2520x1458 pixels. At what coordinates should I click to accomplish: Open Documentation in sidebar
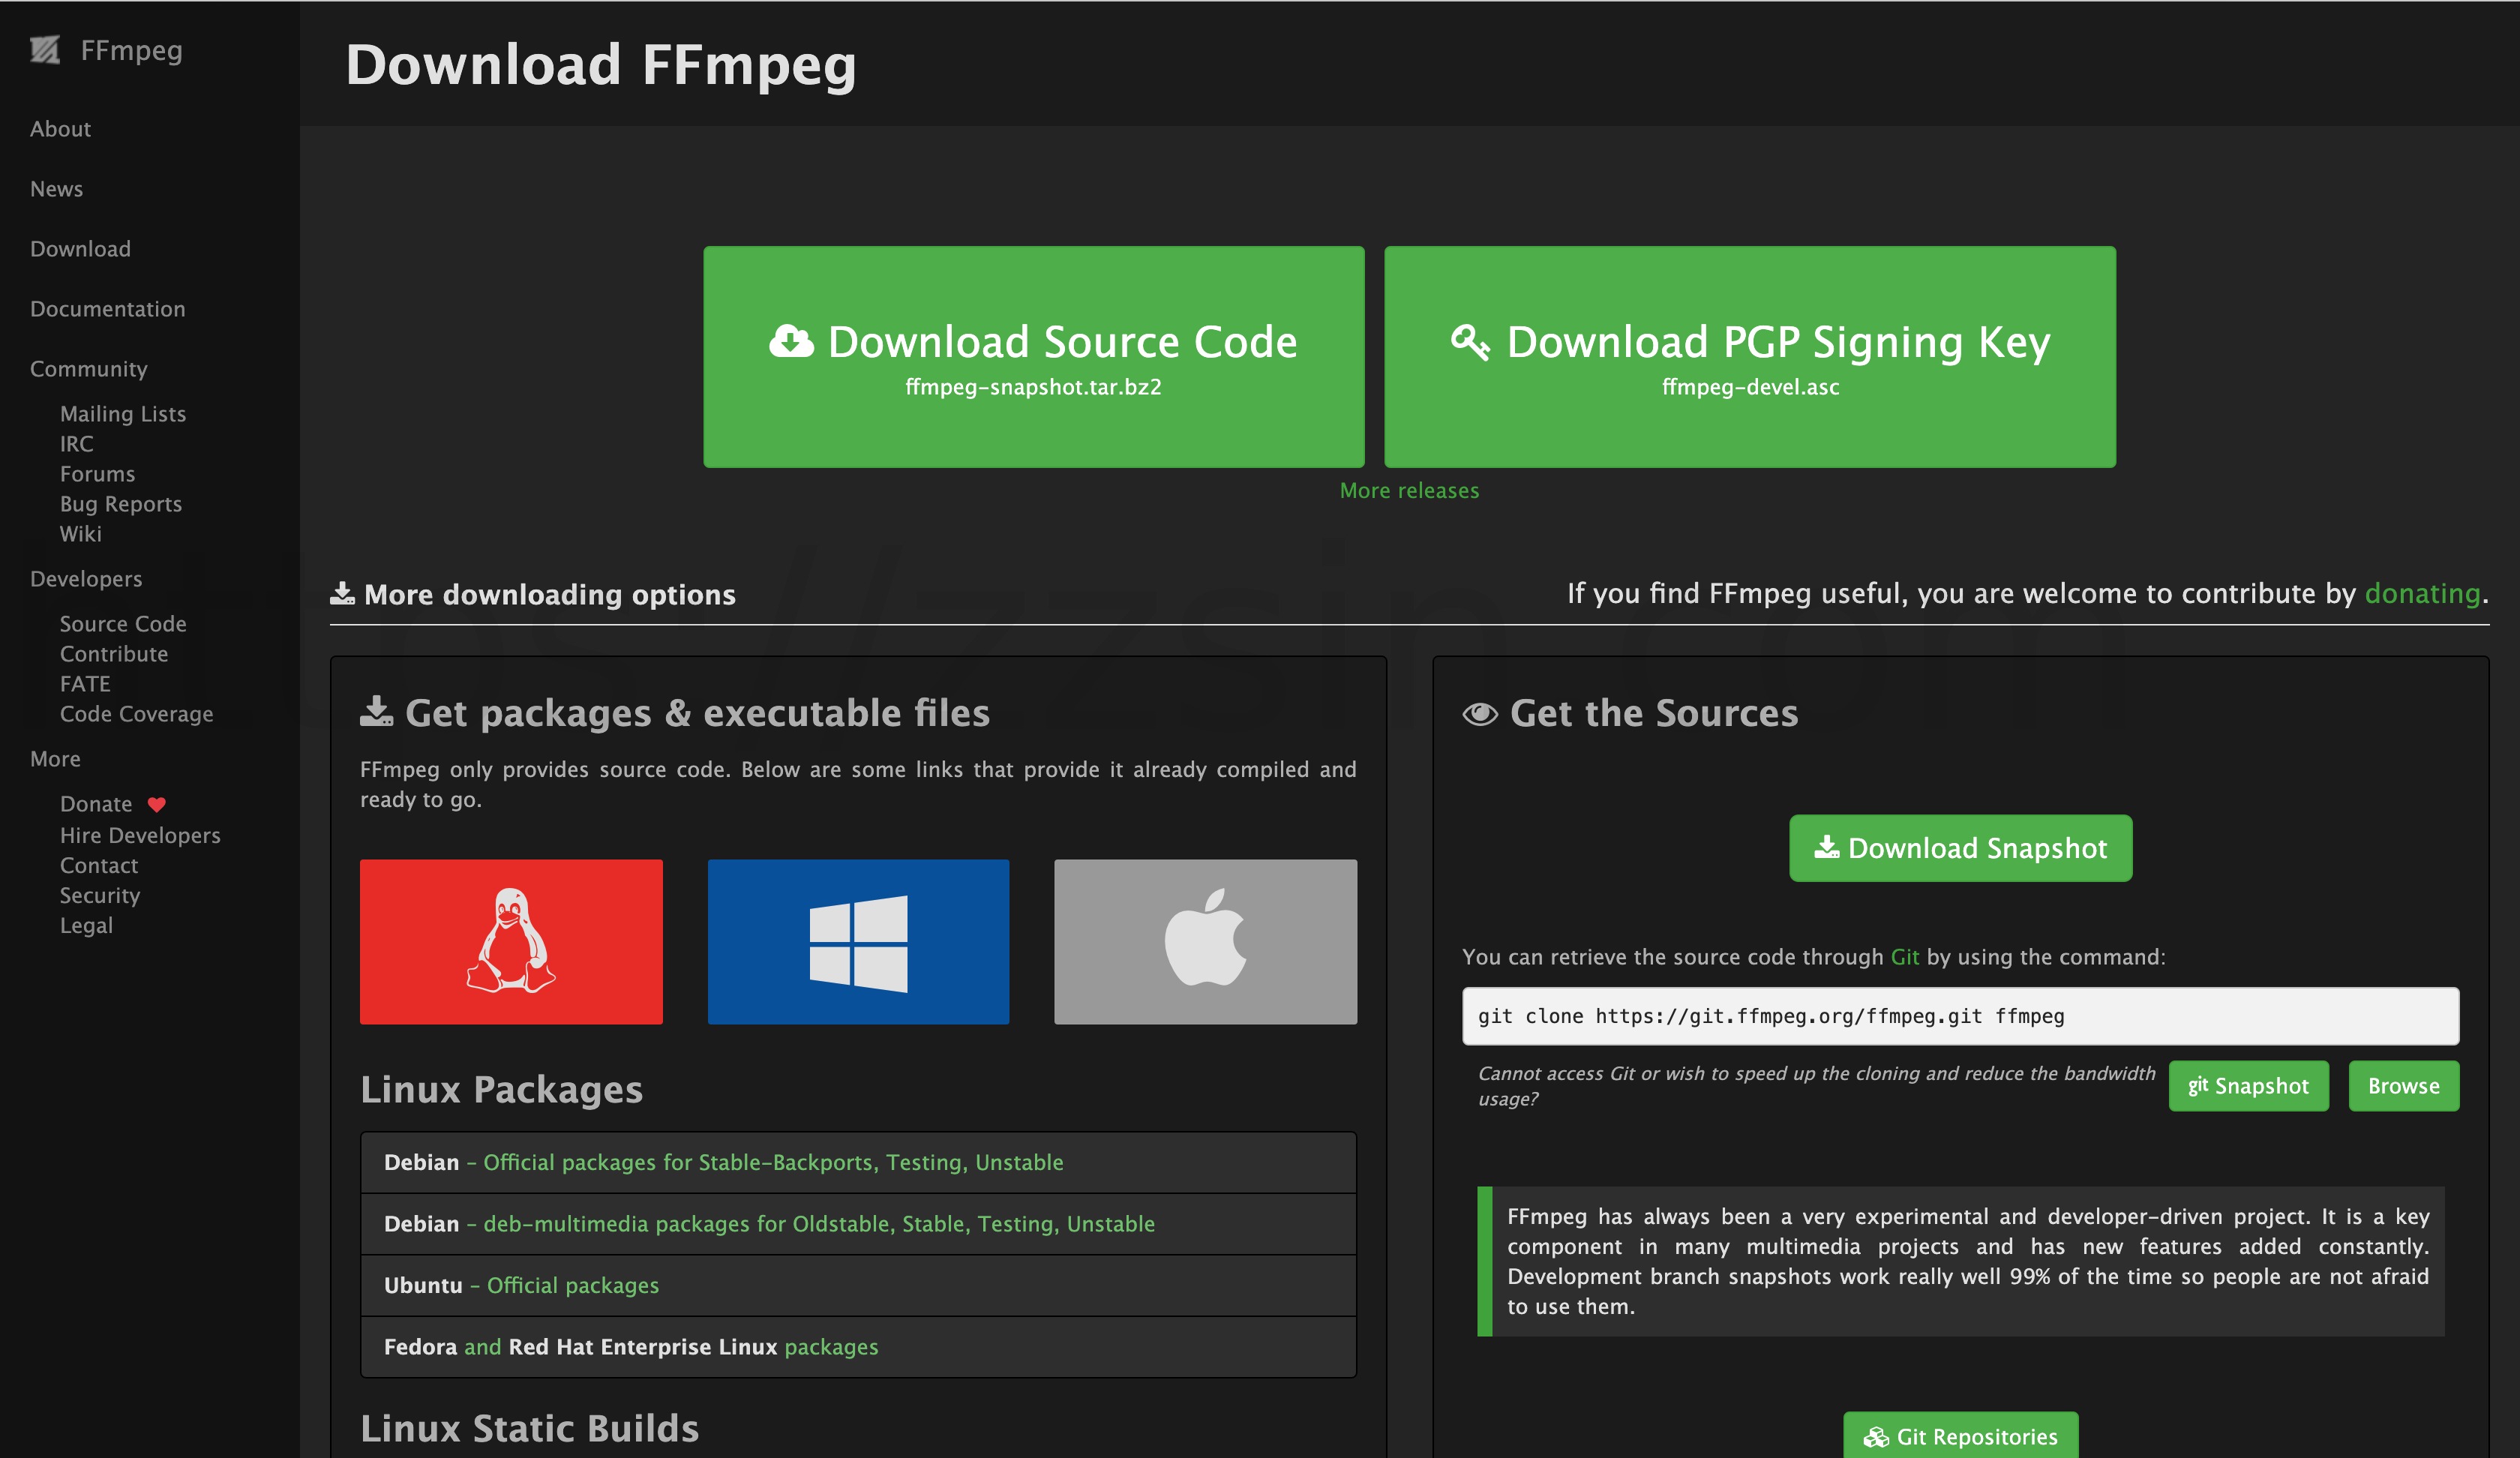pos(108,309)
